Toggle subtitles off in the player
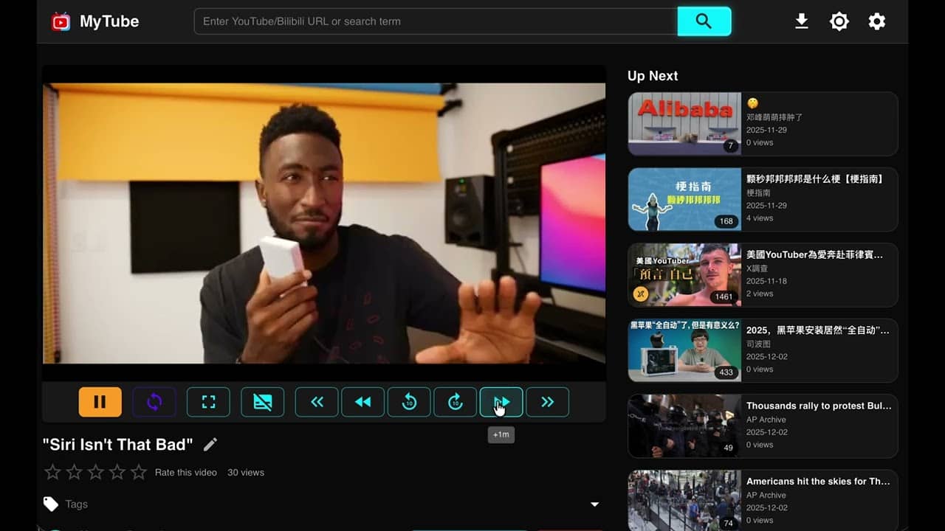This screenshot has height=531, width=945. point(262,402)
